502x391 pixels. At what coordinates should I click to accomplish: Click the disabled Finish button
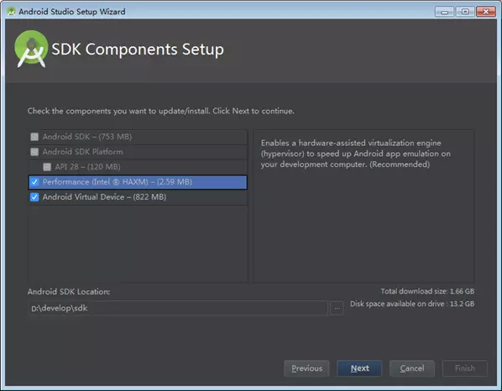[465, 368]
